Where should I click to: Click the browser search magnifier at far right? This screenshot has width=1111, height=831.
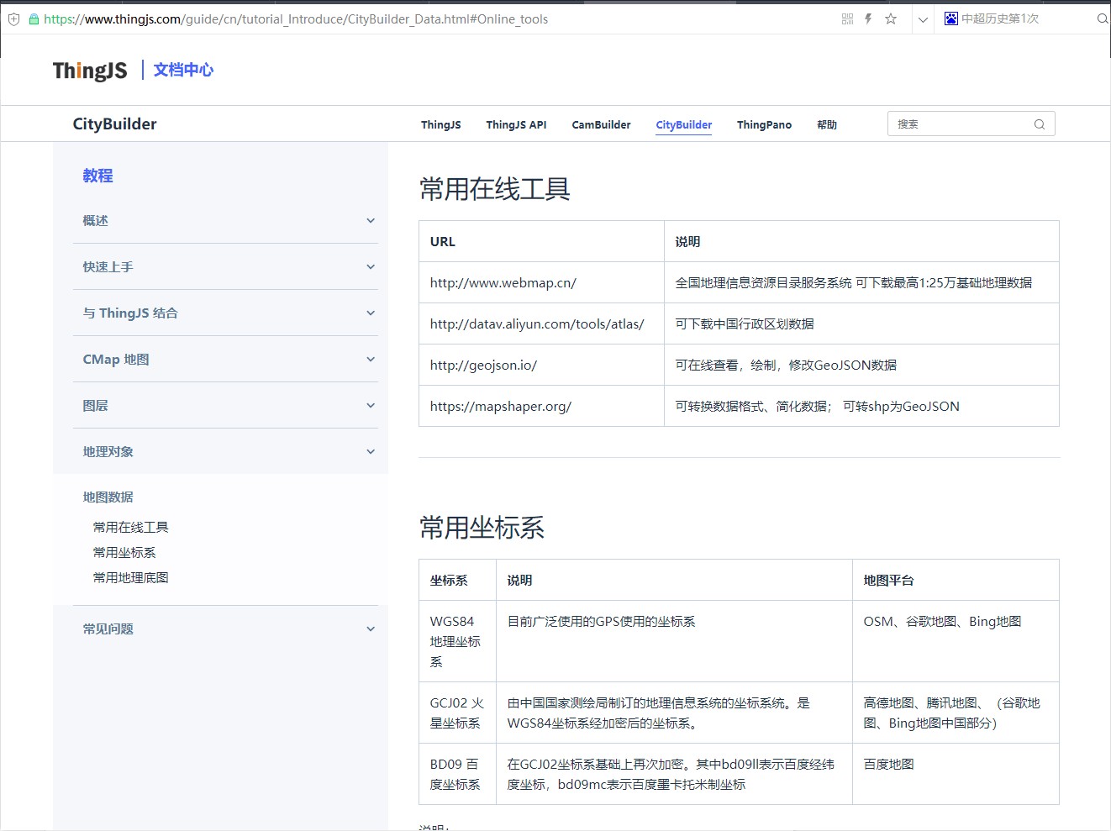click(1103, 18)
